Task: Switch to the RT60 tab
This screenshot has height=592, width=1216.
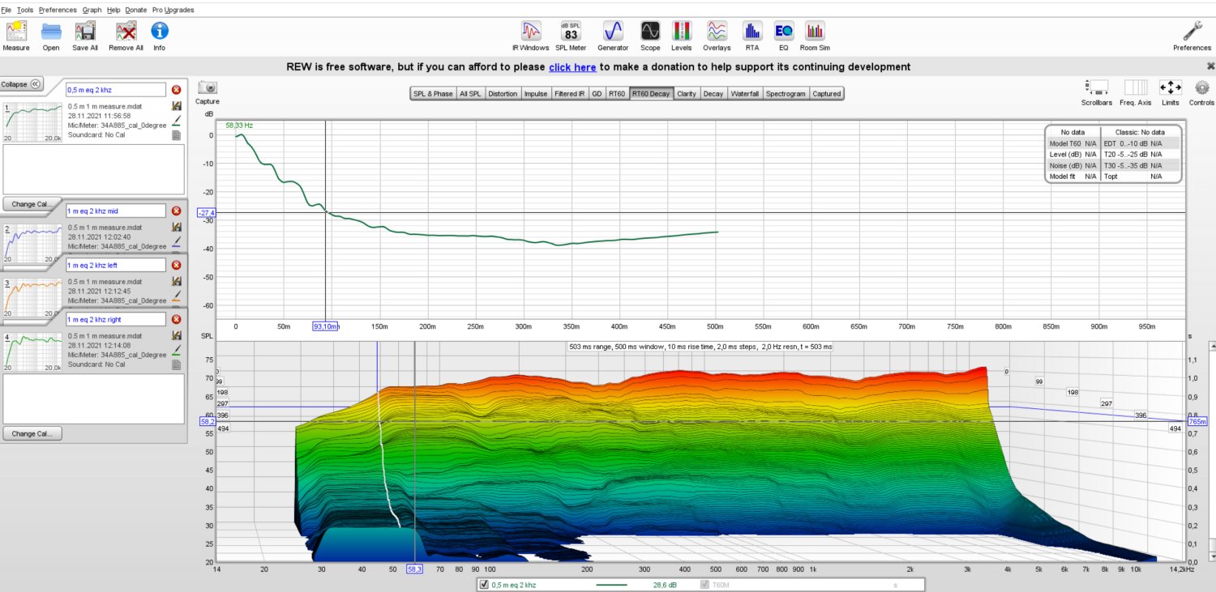Action: tap(617, 94)
